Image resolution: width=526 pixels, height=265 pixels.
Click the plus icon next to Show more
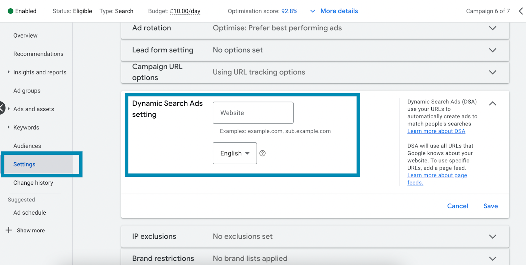point(9,230)
